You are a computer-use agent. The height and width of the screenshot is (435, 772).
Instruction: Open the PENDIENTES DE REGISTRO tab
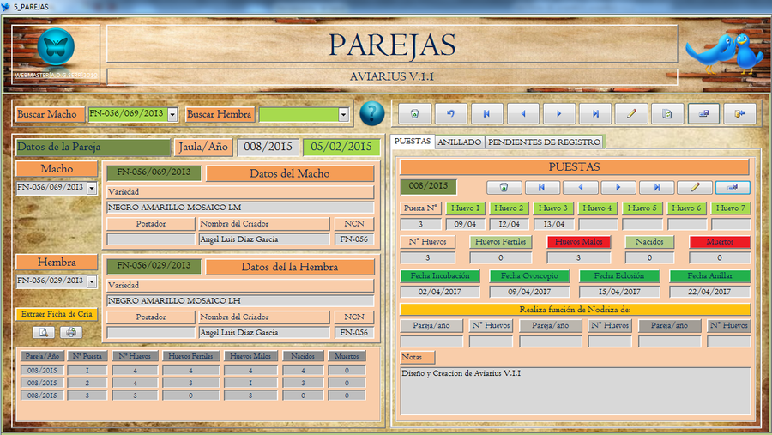click(544, 142)
